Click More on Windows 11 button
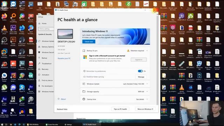 pos(145,109)
